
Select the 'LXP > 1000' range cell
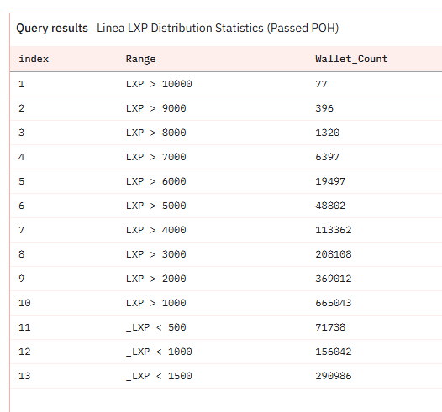156,303
